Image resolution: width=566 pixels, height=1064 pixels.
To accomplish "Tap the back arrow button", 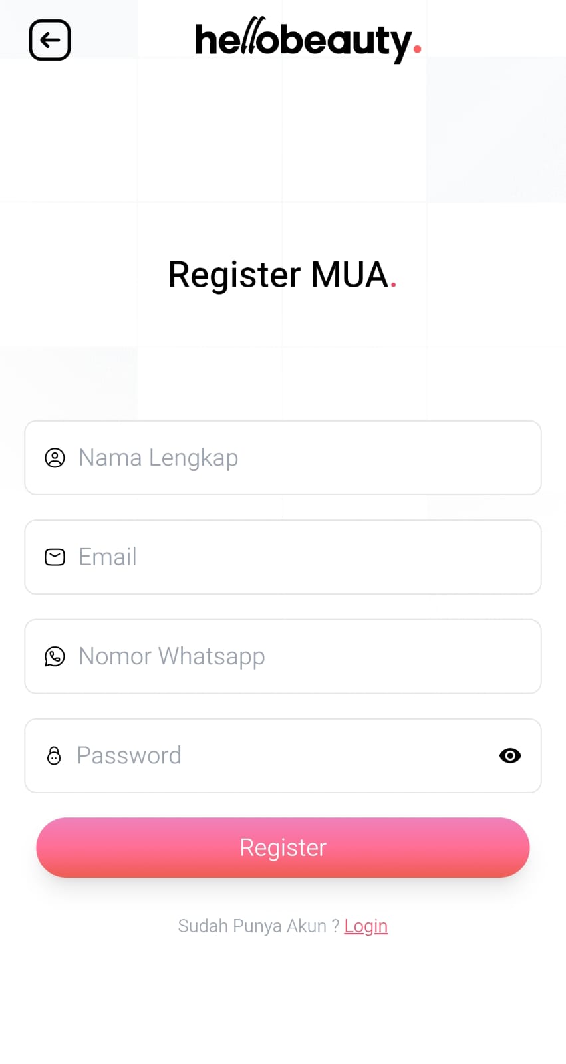I will [x=50, y=40].
